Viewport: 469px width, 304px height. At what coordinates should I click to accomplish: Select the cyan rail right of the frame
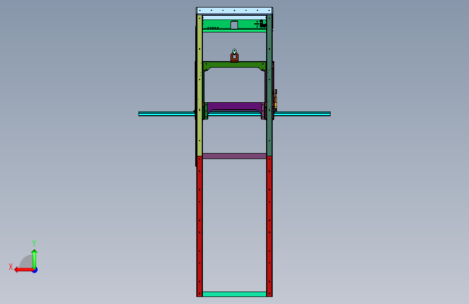(302, 114)
